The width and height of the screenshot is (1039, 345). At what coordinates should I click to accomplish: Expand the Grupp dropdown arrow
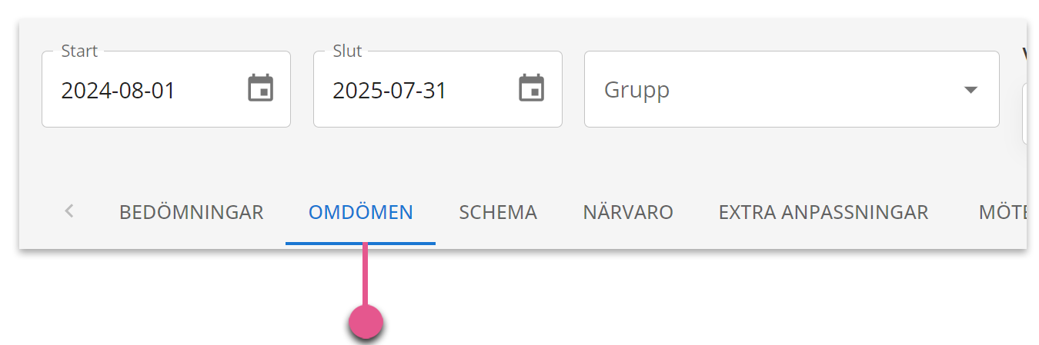pyautogui.click(x=971, y=90)
